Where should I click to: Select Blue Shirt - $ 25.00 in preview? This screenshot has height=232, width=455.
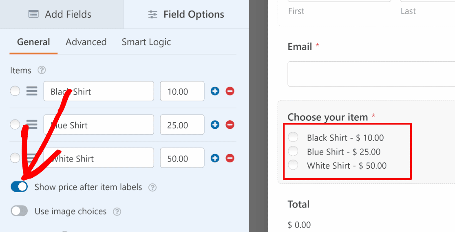pos(293,151)
